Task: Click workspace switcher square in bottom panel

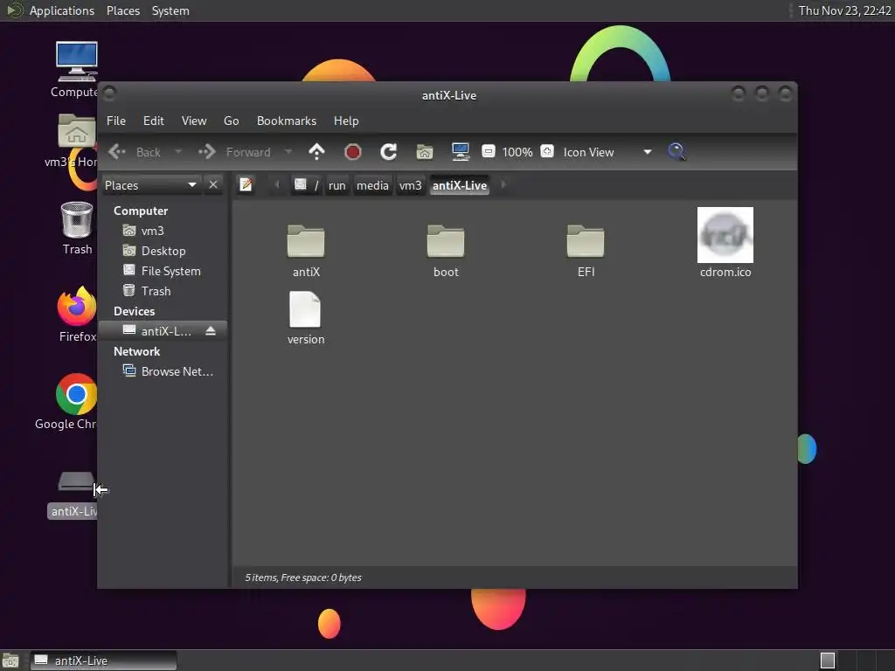Action: 828,661
